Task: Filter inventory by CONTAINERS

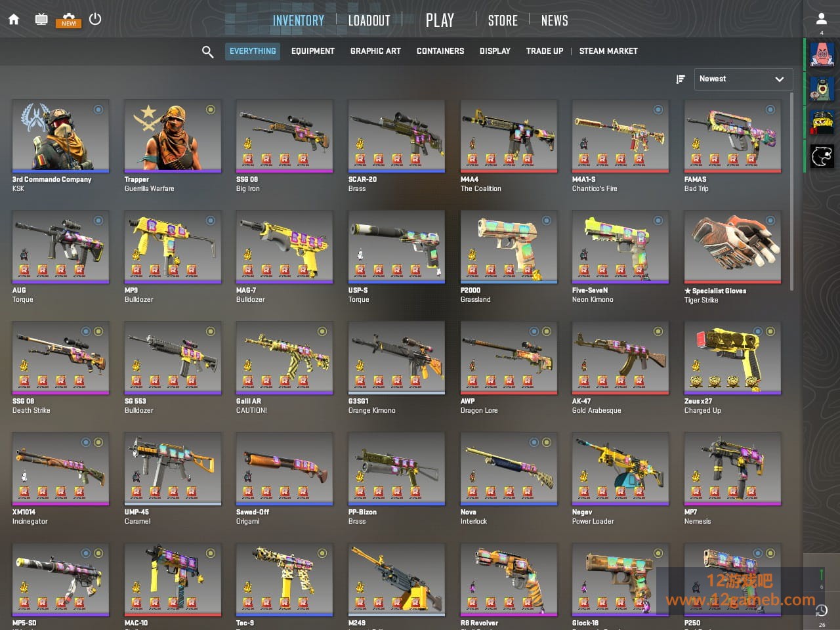Action: point(440,51)
